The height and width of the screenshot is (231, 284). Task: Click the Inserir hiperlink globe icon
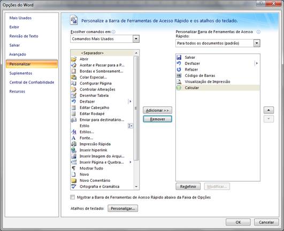pyautogui.click(x=73, y=150)
